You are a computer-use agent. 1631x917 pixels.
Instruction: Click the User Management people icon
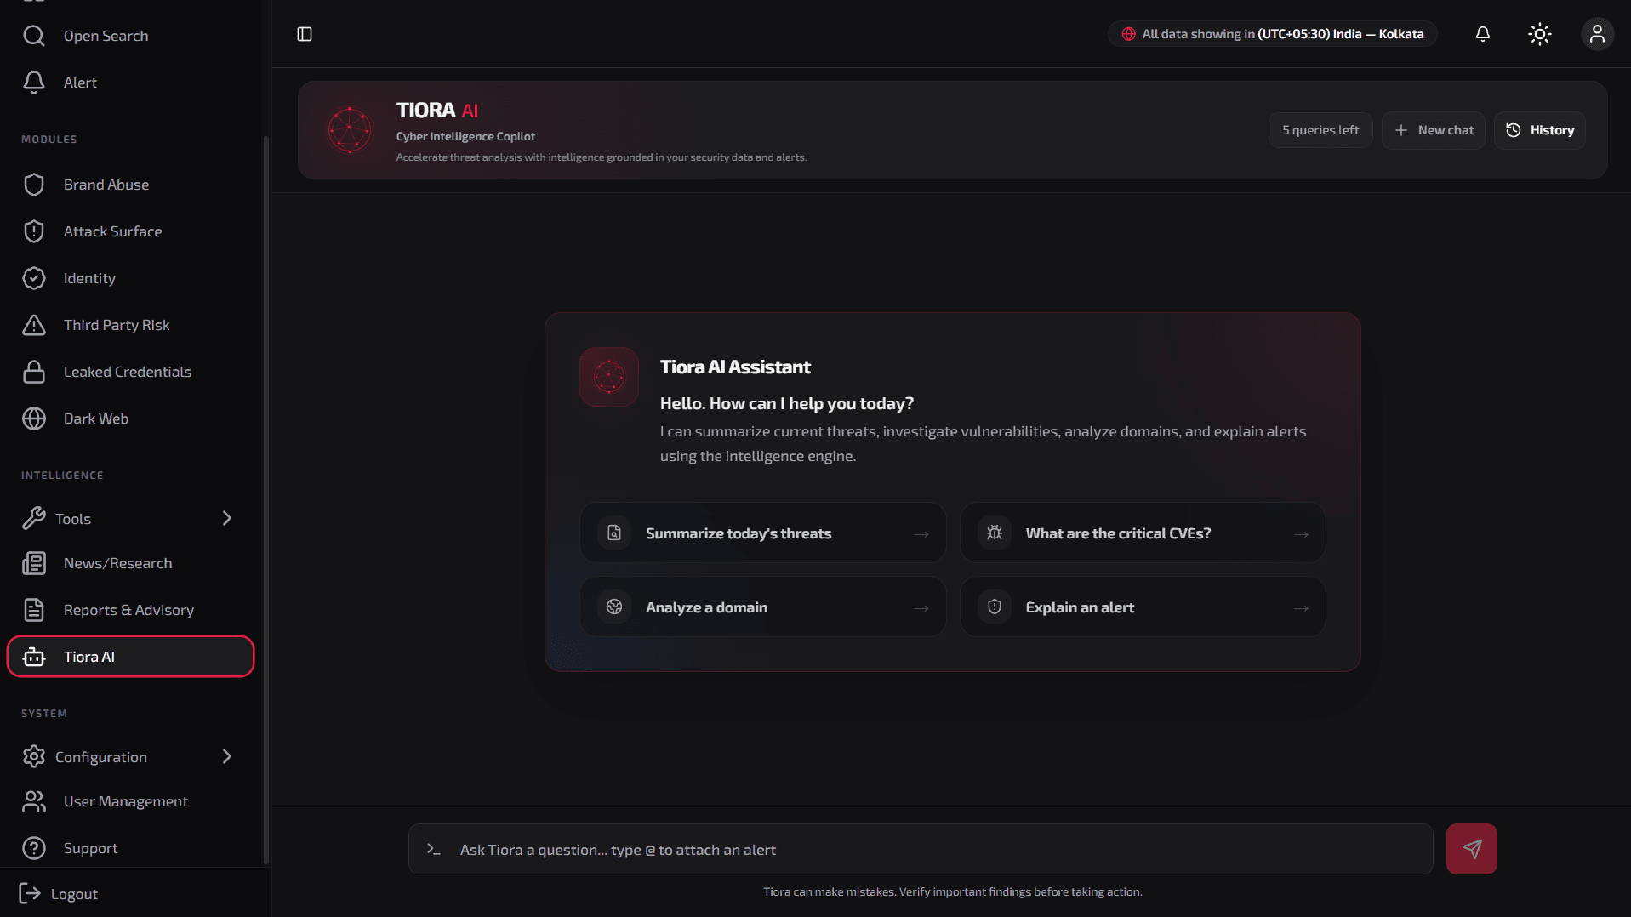pyautogui.click(x=34, y=801)
